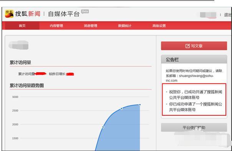This screenshot has width=232, height=151.
Task: Click the notice 祝贺你，已成功开通了搜狐新闻公共平台媒体账号
Action: tap(196, 94)
